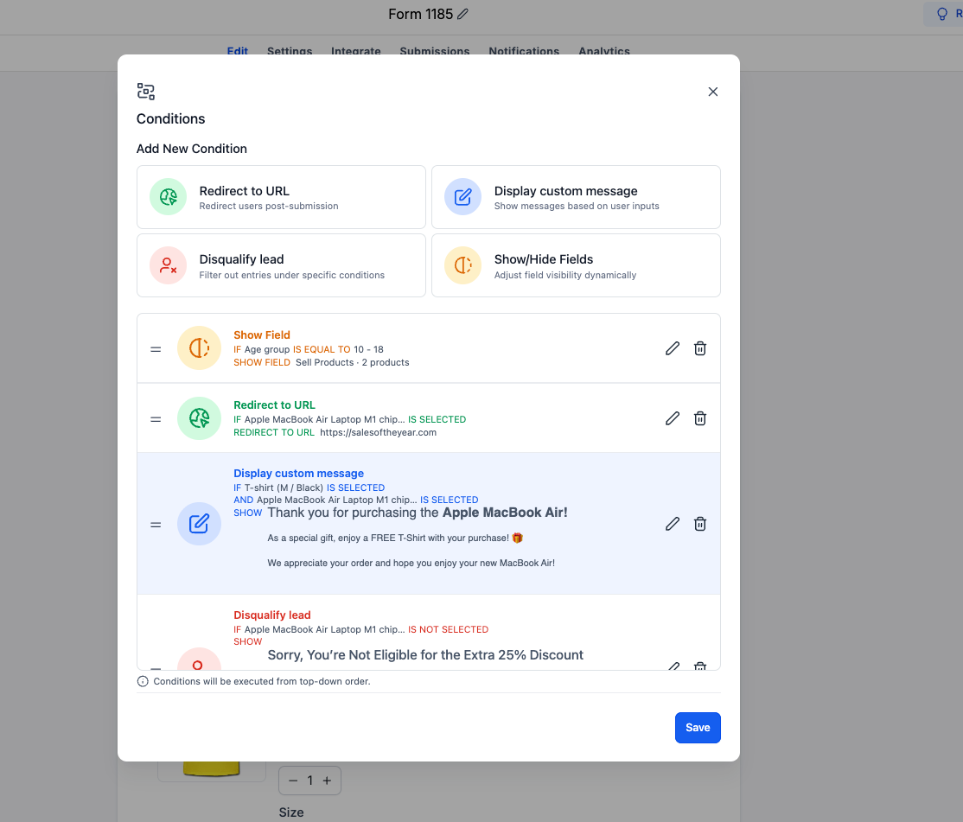Click the 'Sorry, You're Not Eligible' message text
This screenshot has width=963, height=822.
[x=425, y=654]
